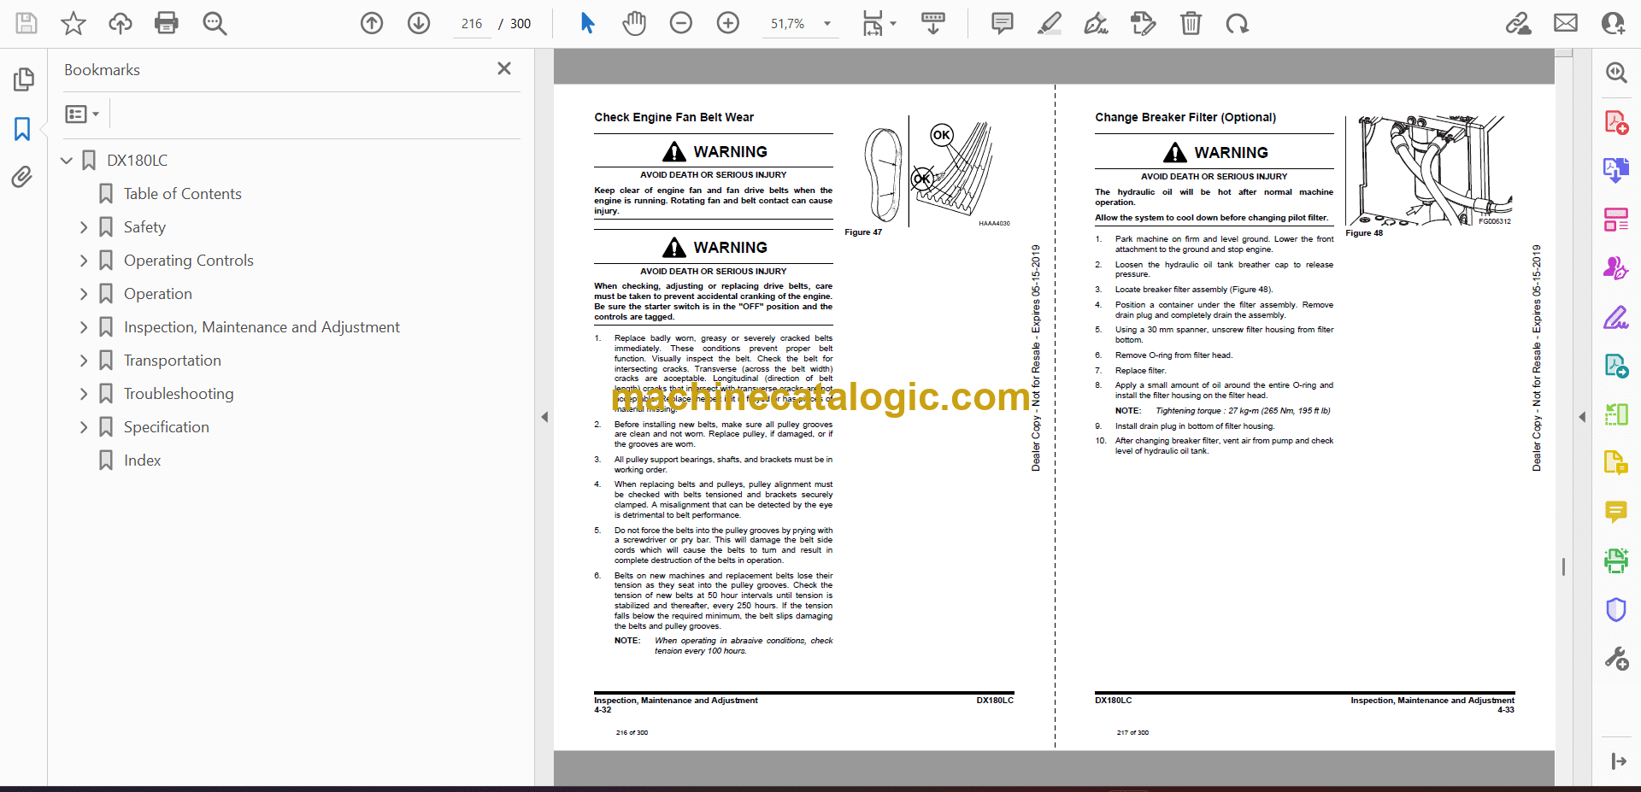Open the More Tools wrench icon
This screenshot has width=1641, height=792.
(1616, 659)
